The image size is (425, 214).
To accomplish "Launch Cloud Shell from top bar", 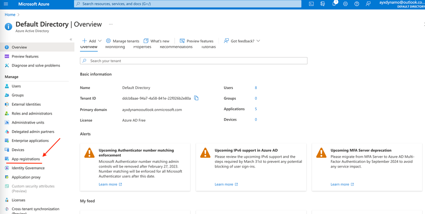I will point(311,4).
